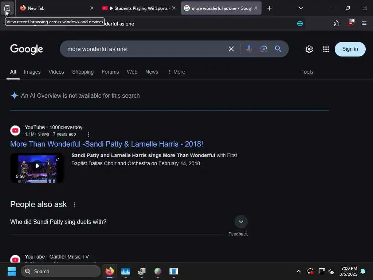Expand the list all tabs chevron
Viewport: 373px width, 280px height.
coord(301,8)
